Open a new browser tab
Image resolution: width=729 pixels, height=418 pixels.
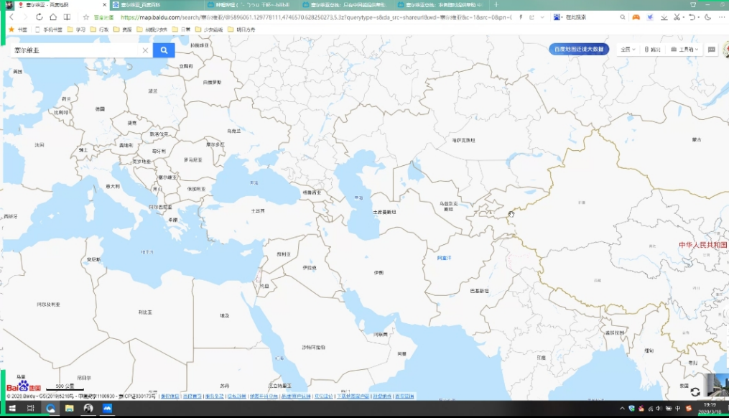click(x=496, y=4)
